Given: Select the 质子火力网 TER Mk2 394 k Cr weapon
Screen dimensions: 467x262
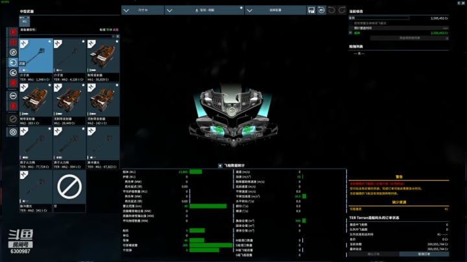Looking at the screenshot, I should pos(69,148).
